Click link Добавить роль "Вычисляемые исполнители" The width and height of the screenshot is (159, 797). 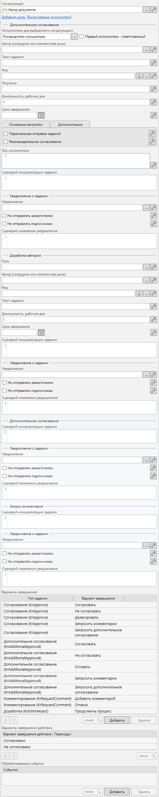point(37,17)
